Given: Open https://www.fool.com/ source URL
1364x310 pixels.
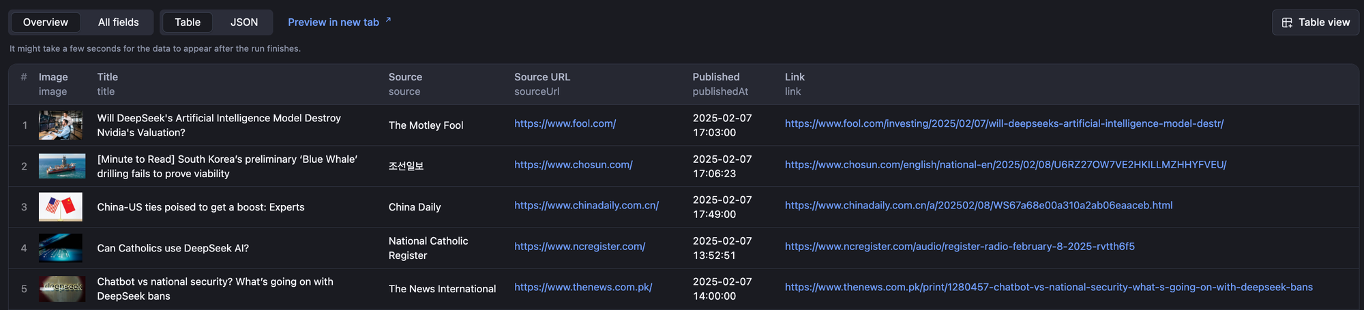Looking at the screenshot, I should [x=565, y=123].
